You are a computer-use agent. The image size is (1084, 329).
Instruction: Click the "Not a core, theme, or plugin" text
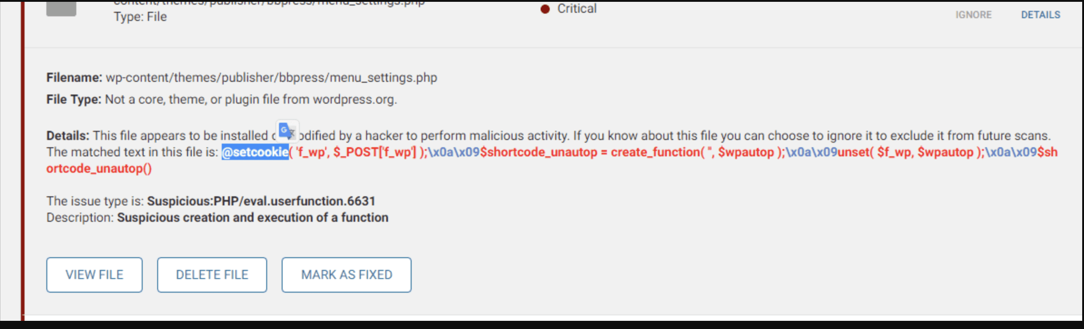[251, 100]
